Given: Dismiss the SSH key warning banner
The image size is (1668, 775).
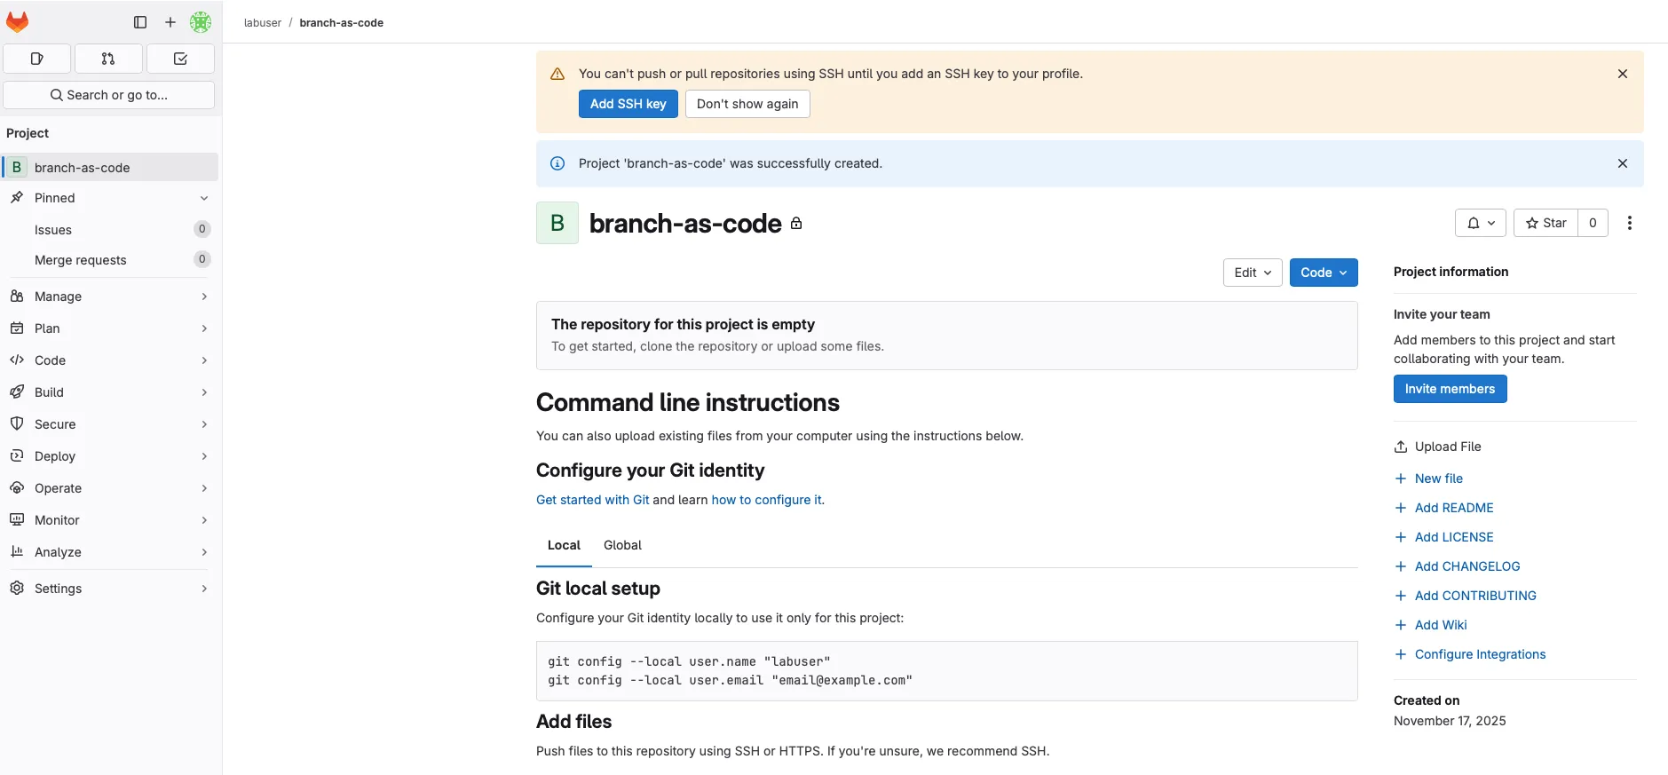Looking at the screenshot, I should [1622, 74].
